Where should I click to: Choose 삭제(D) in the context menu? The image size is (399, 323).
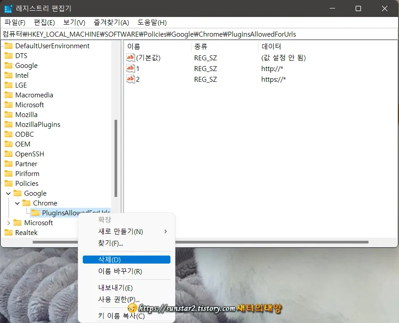127,260
